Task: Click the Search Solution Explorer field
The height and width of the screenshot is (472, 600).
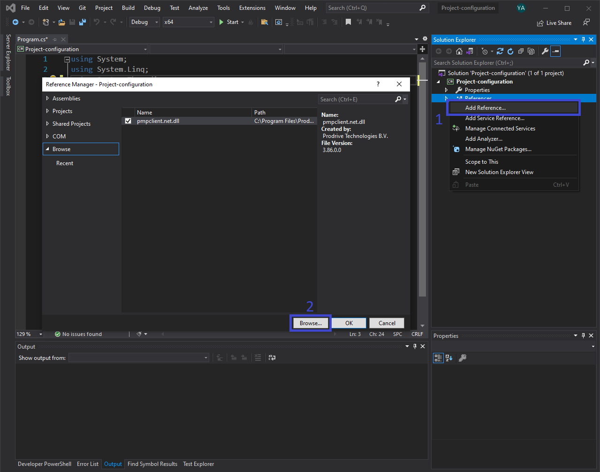Action: pyautogui.click(x=502, y=62)
